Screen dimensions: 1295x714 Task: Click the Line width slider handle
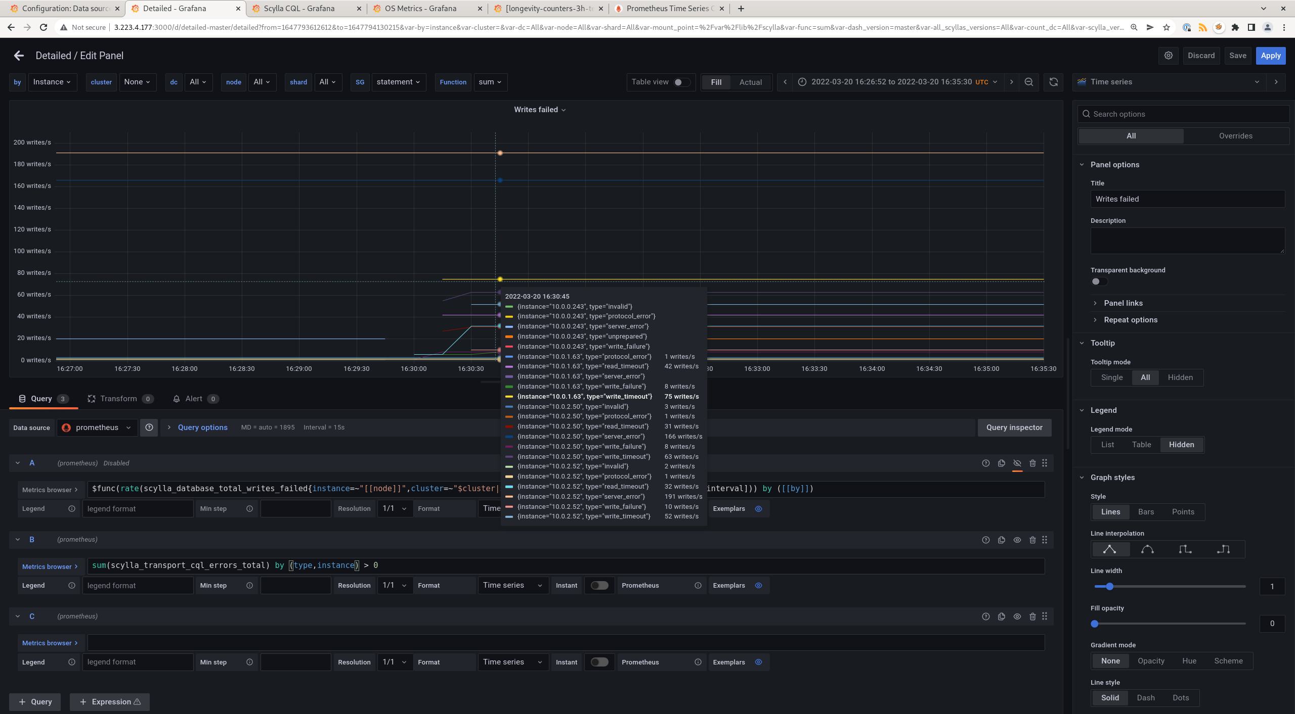pyautogui.click(x=1109, y=586)
